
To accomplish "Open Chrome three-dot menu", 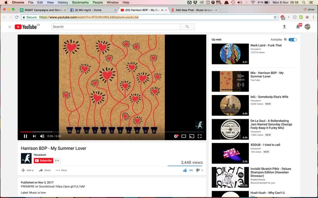I will [x=314, y=17].
